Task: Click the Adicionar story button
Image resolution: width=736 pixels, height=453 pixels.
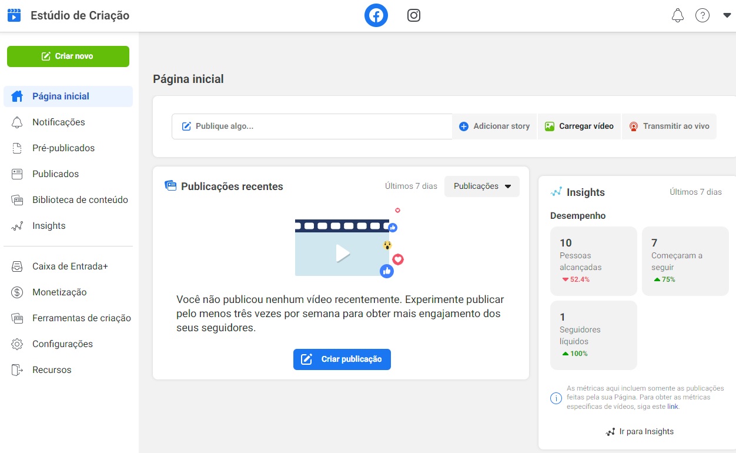Action: pos(494,126)
